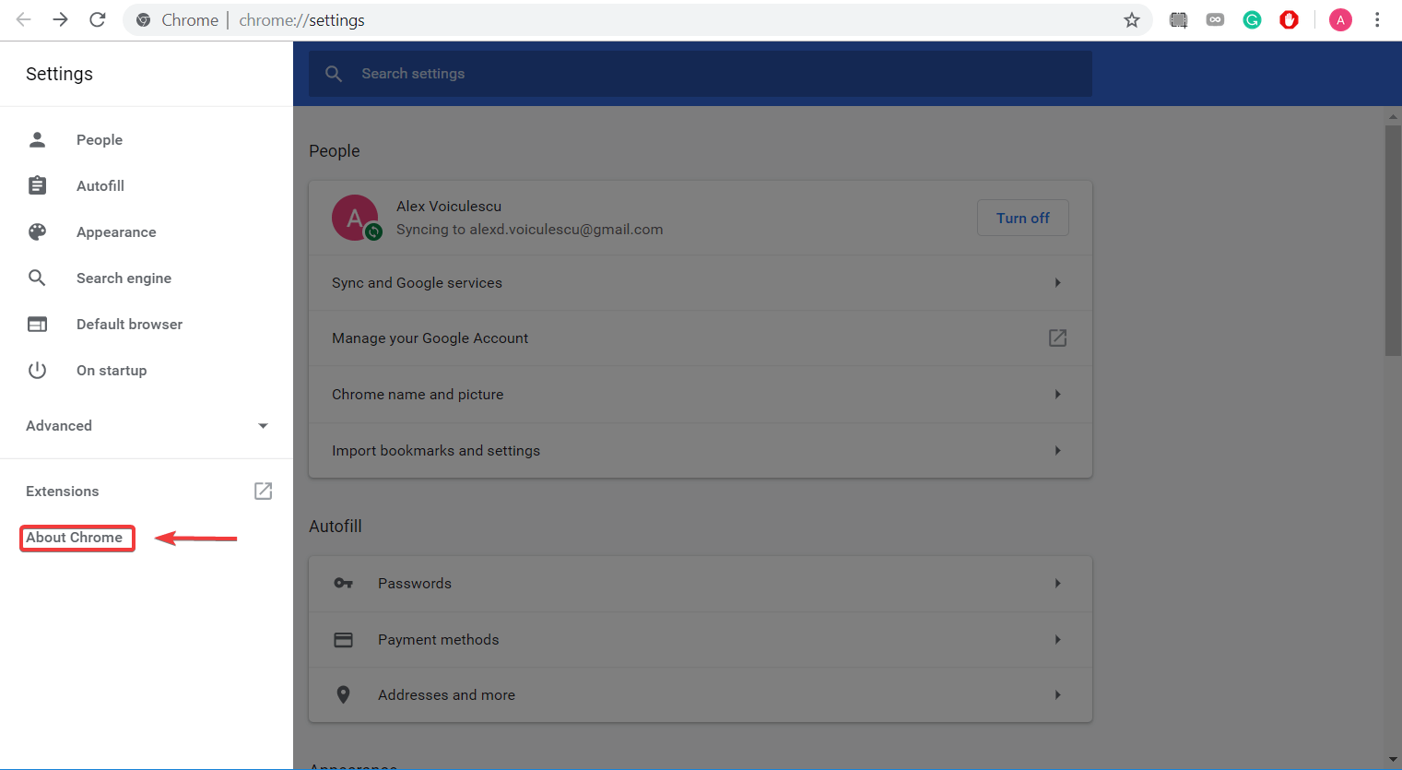1402x770 pixels.
Task: Click the Appearance palette icon in sidebar
Action: [x=37, y=231]
